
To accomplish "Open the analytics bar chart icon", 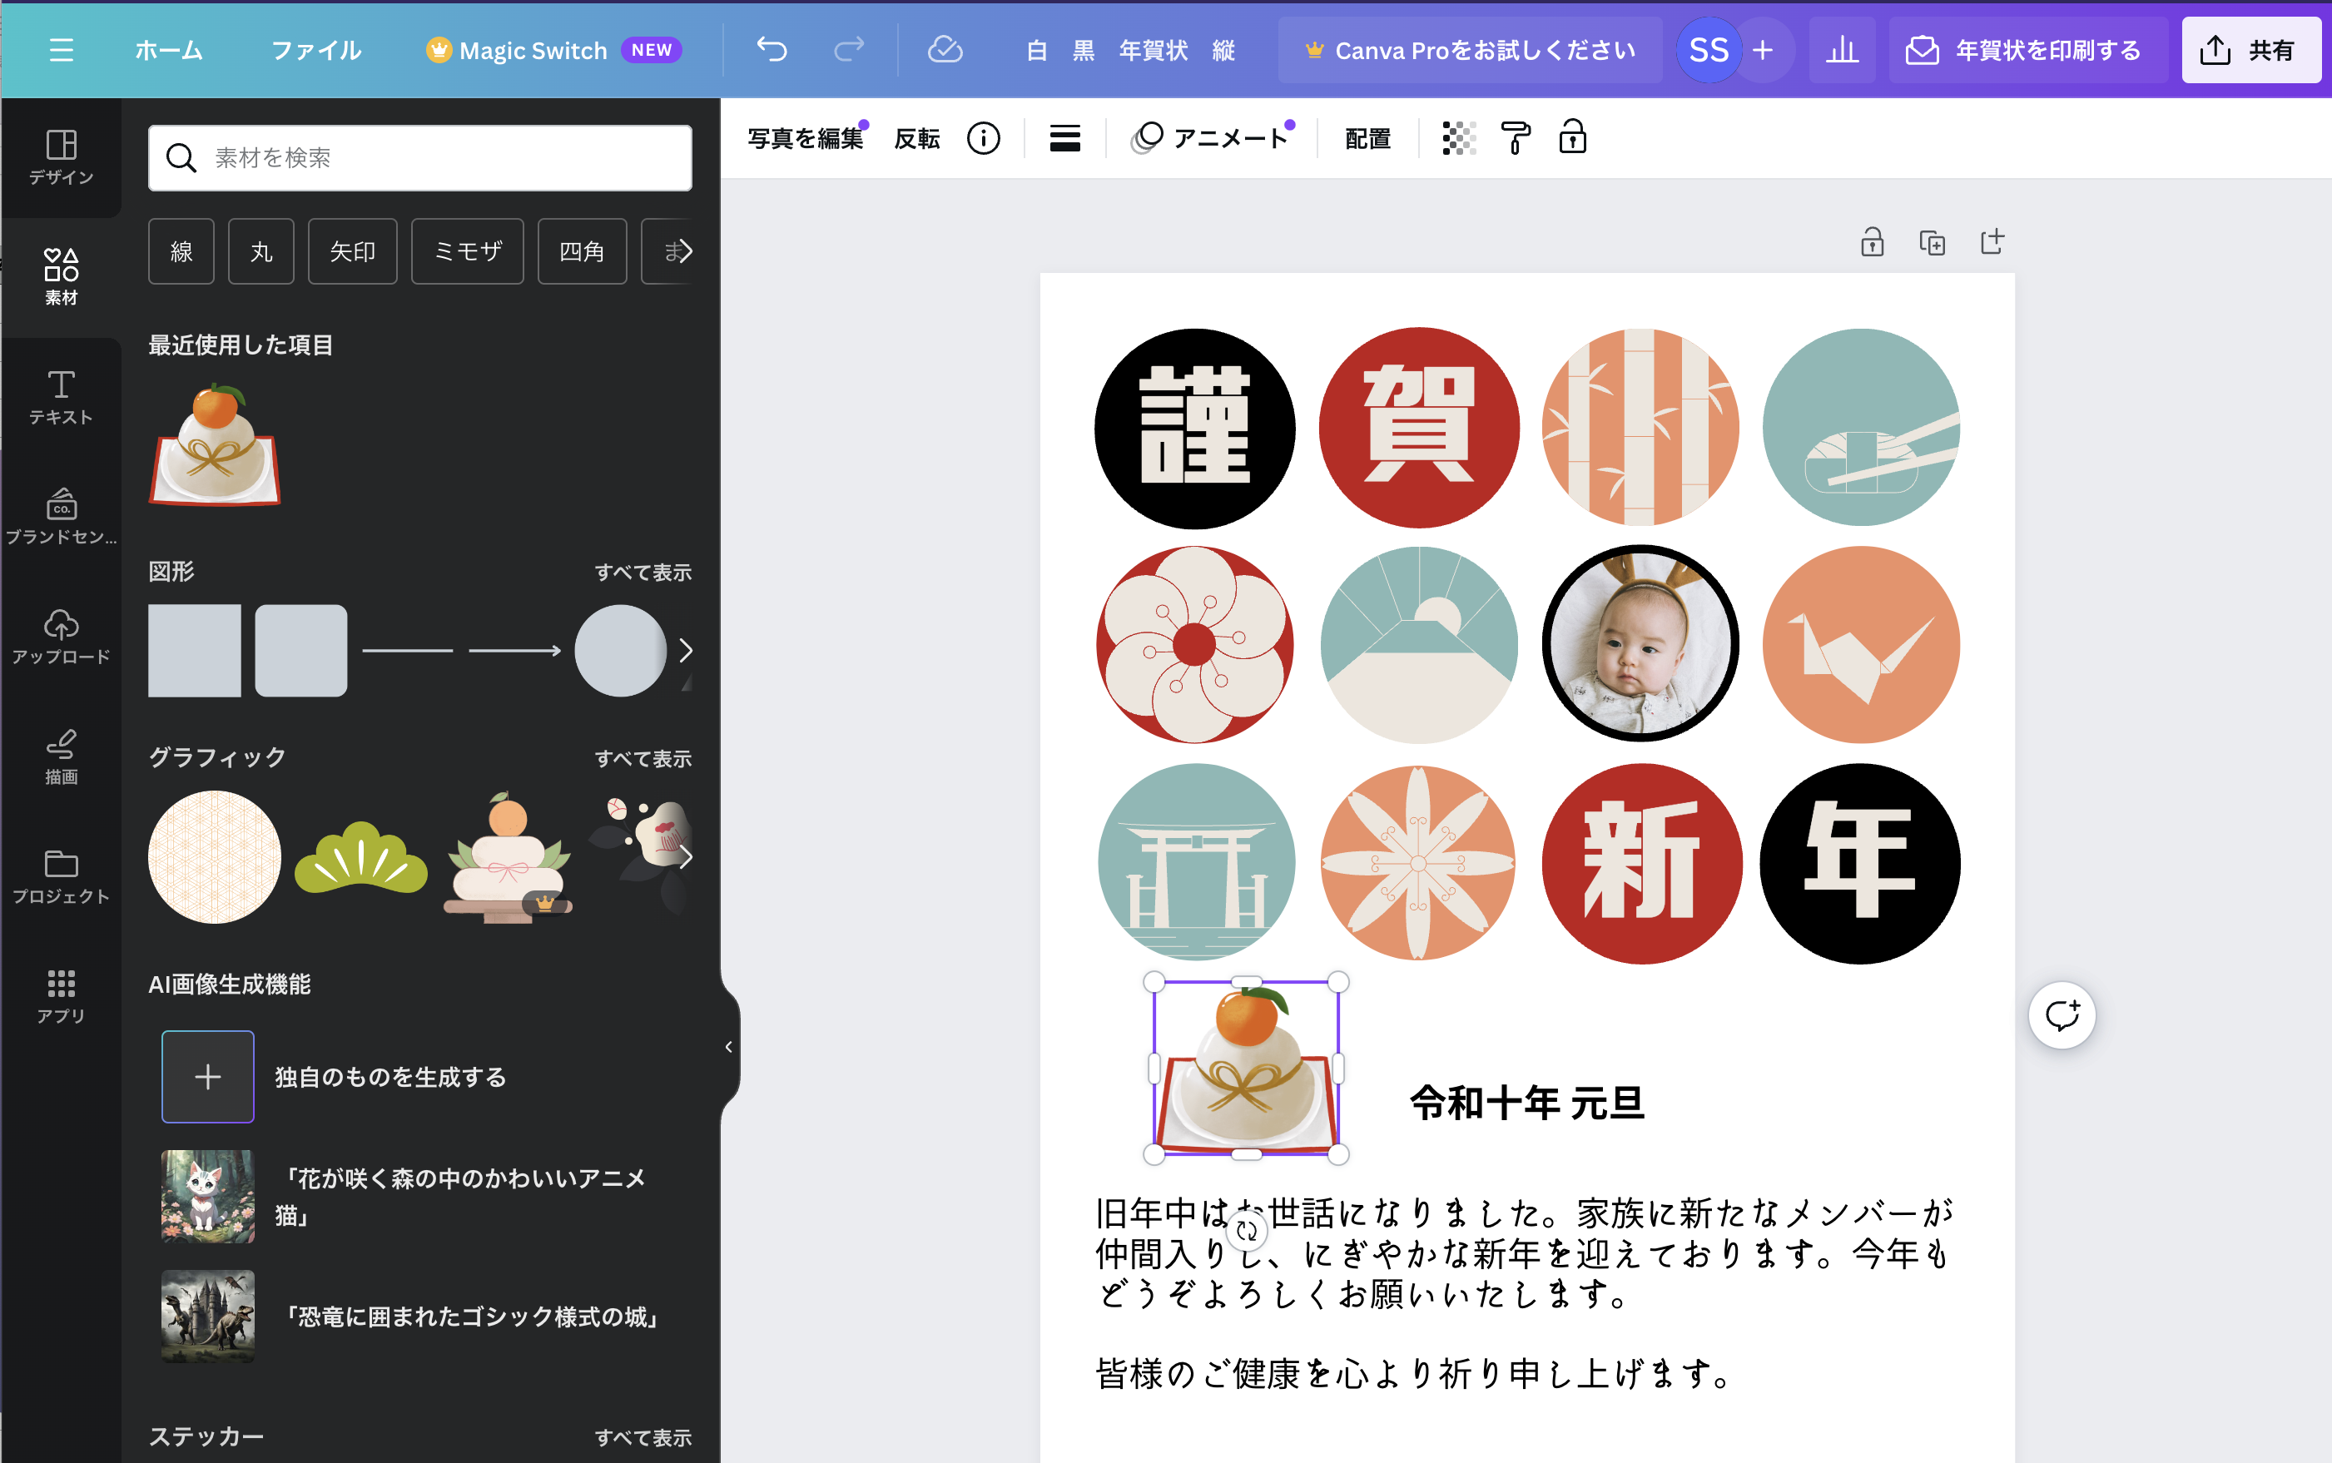I will [x=1842, y=49].
